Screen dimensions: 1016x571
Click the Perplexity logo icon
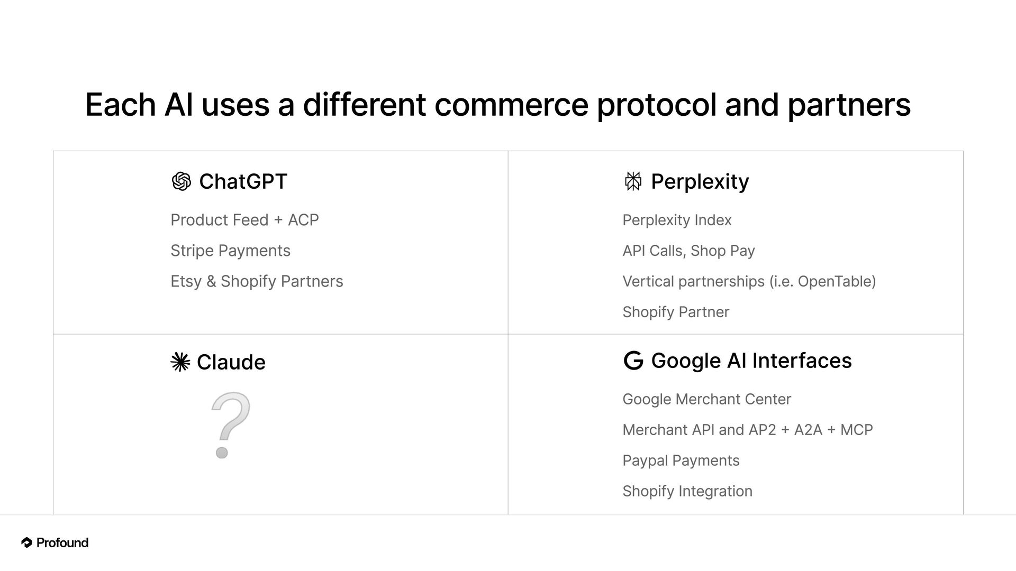pos(633,181)
